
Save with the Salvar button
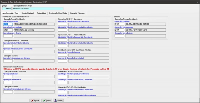(x=46, y=100)
